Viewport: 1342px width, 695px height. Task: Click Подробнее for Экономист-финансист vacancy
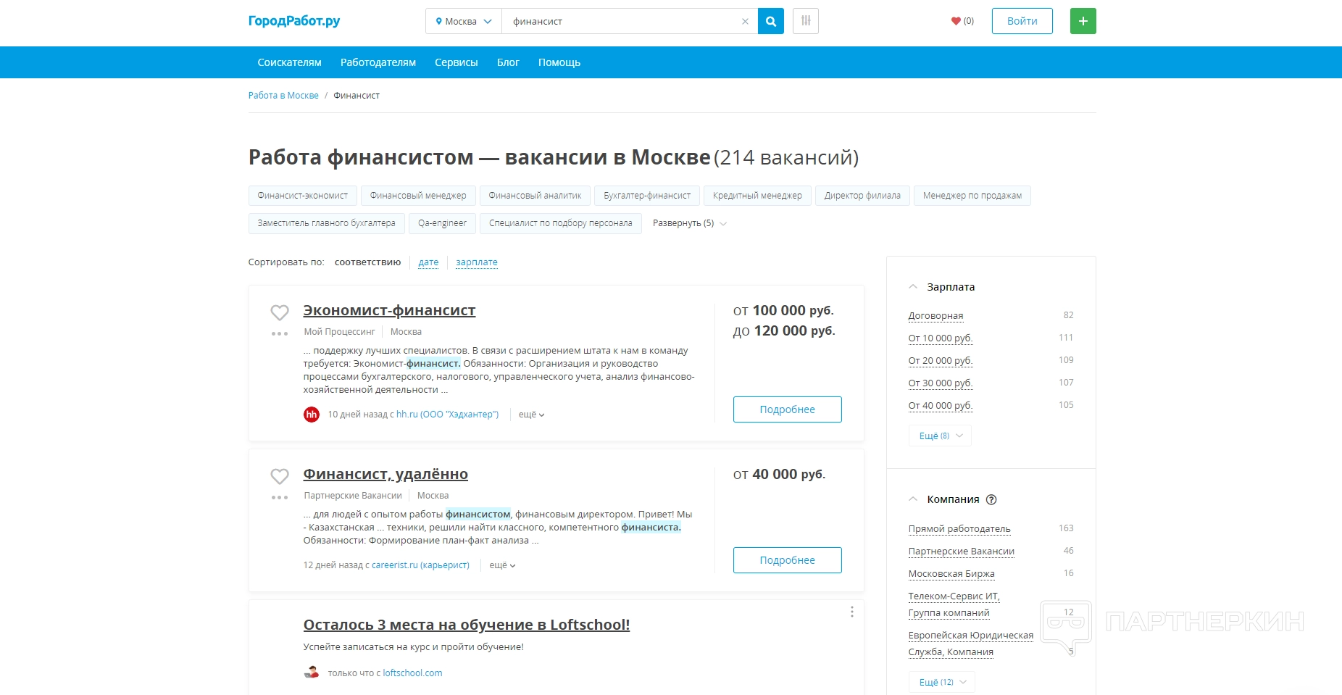tap(787, 409)
